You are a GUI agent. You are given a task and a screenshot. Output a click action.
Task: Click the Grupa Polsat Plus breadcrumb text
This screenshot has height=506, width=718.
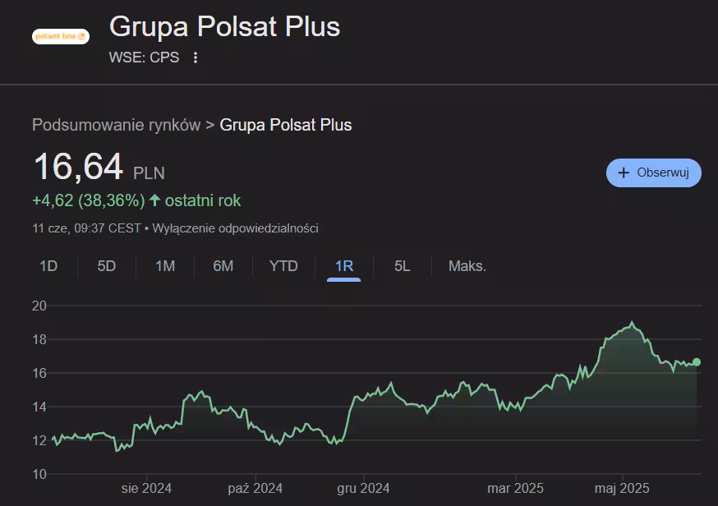285,125
